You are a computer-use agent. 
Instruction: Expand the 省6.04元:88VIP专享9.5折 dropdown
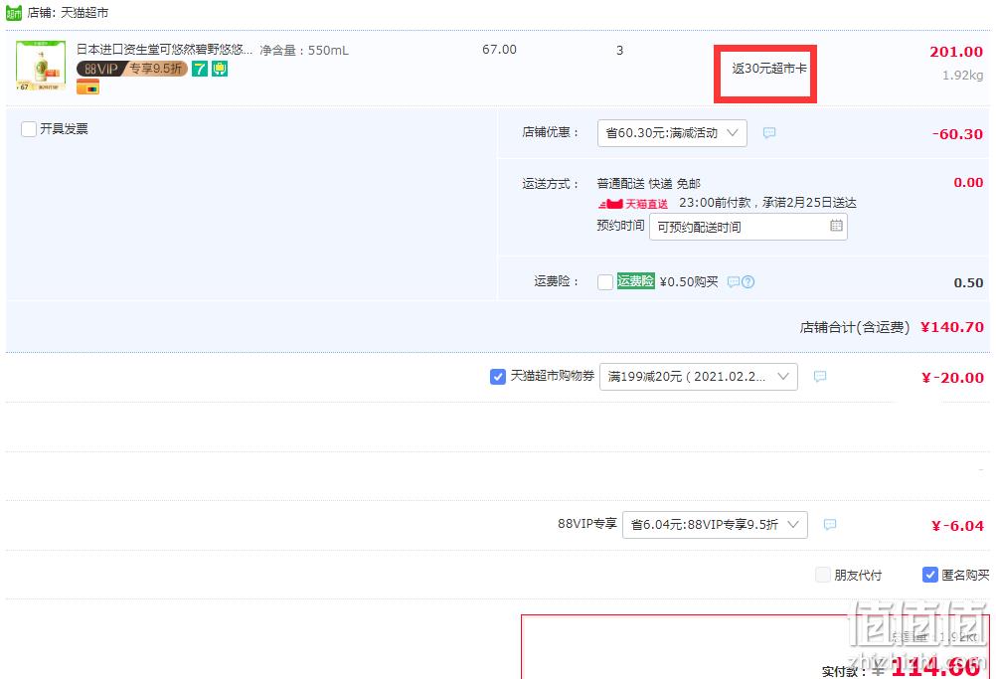(715, 525)
